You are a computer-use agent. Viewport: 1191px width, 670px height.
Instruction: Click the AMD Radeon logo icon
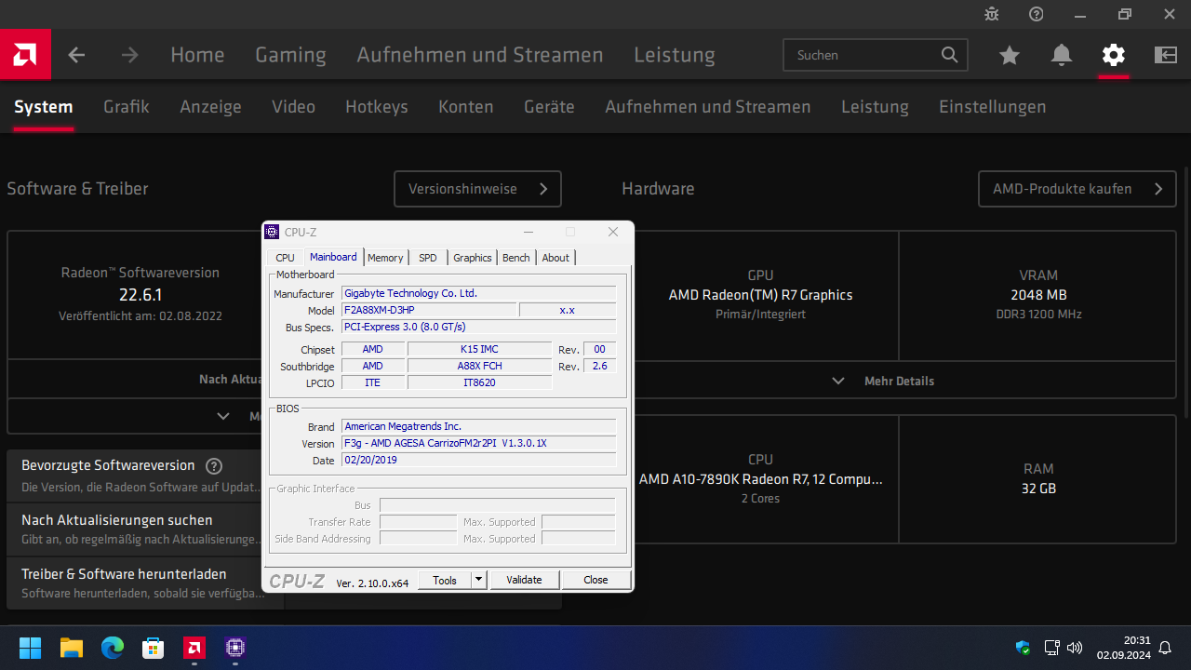click(25, 54)
